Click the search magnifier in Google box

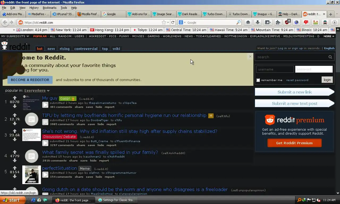click(239, 23)
